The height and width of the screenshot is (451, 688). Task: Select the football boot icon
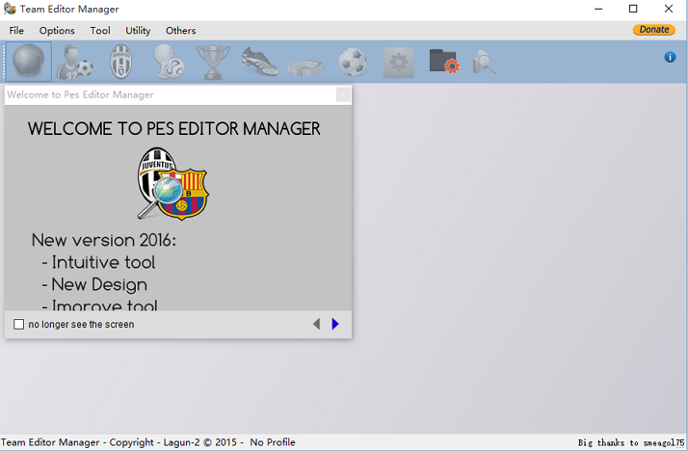tap(260, 62)
